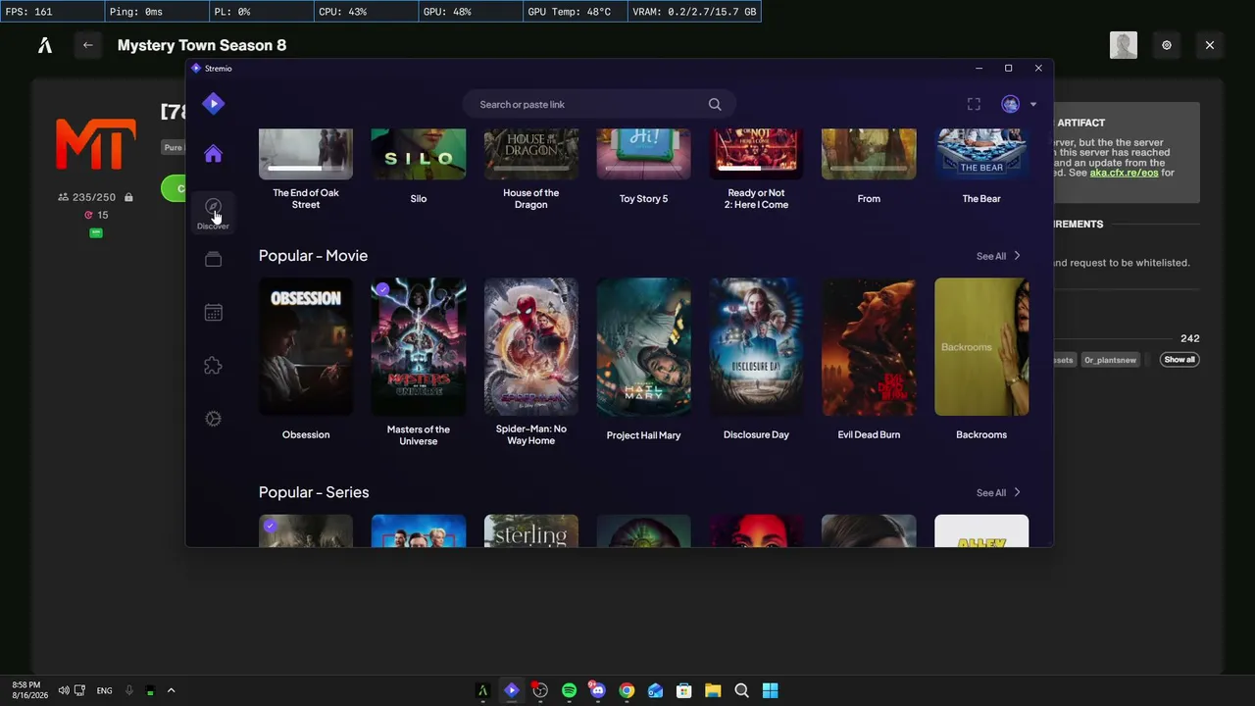
Task: Click the padlock icon beside player count
Action: 128,197
